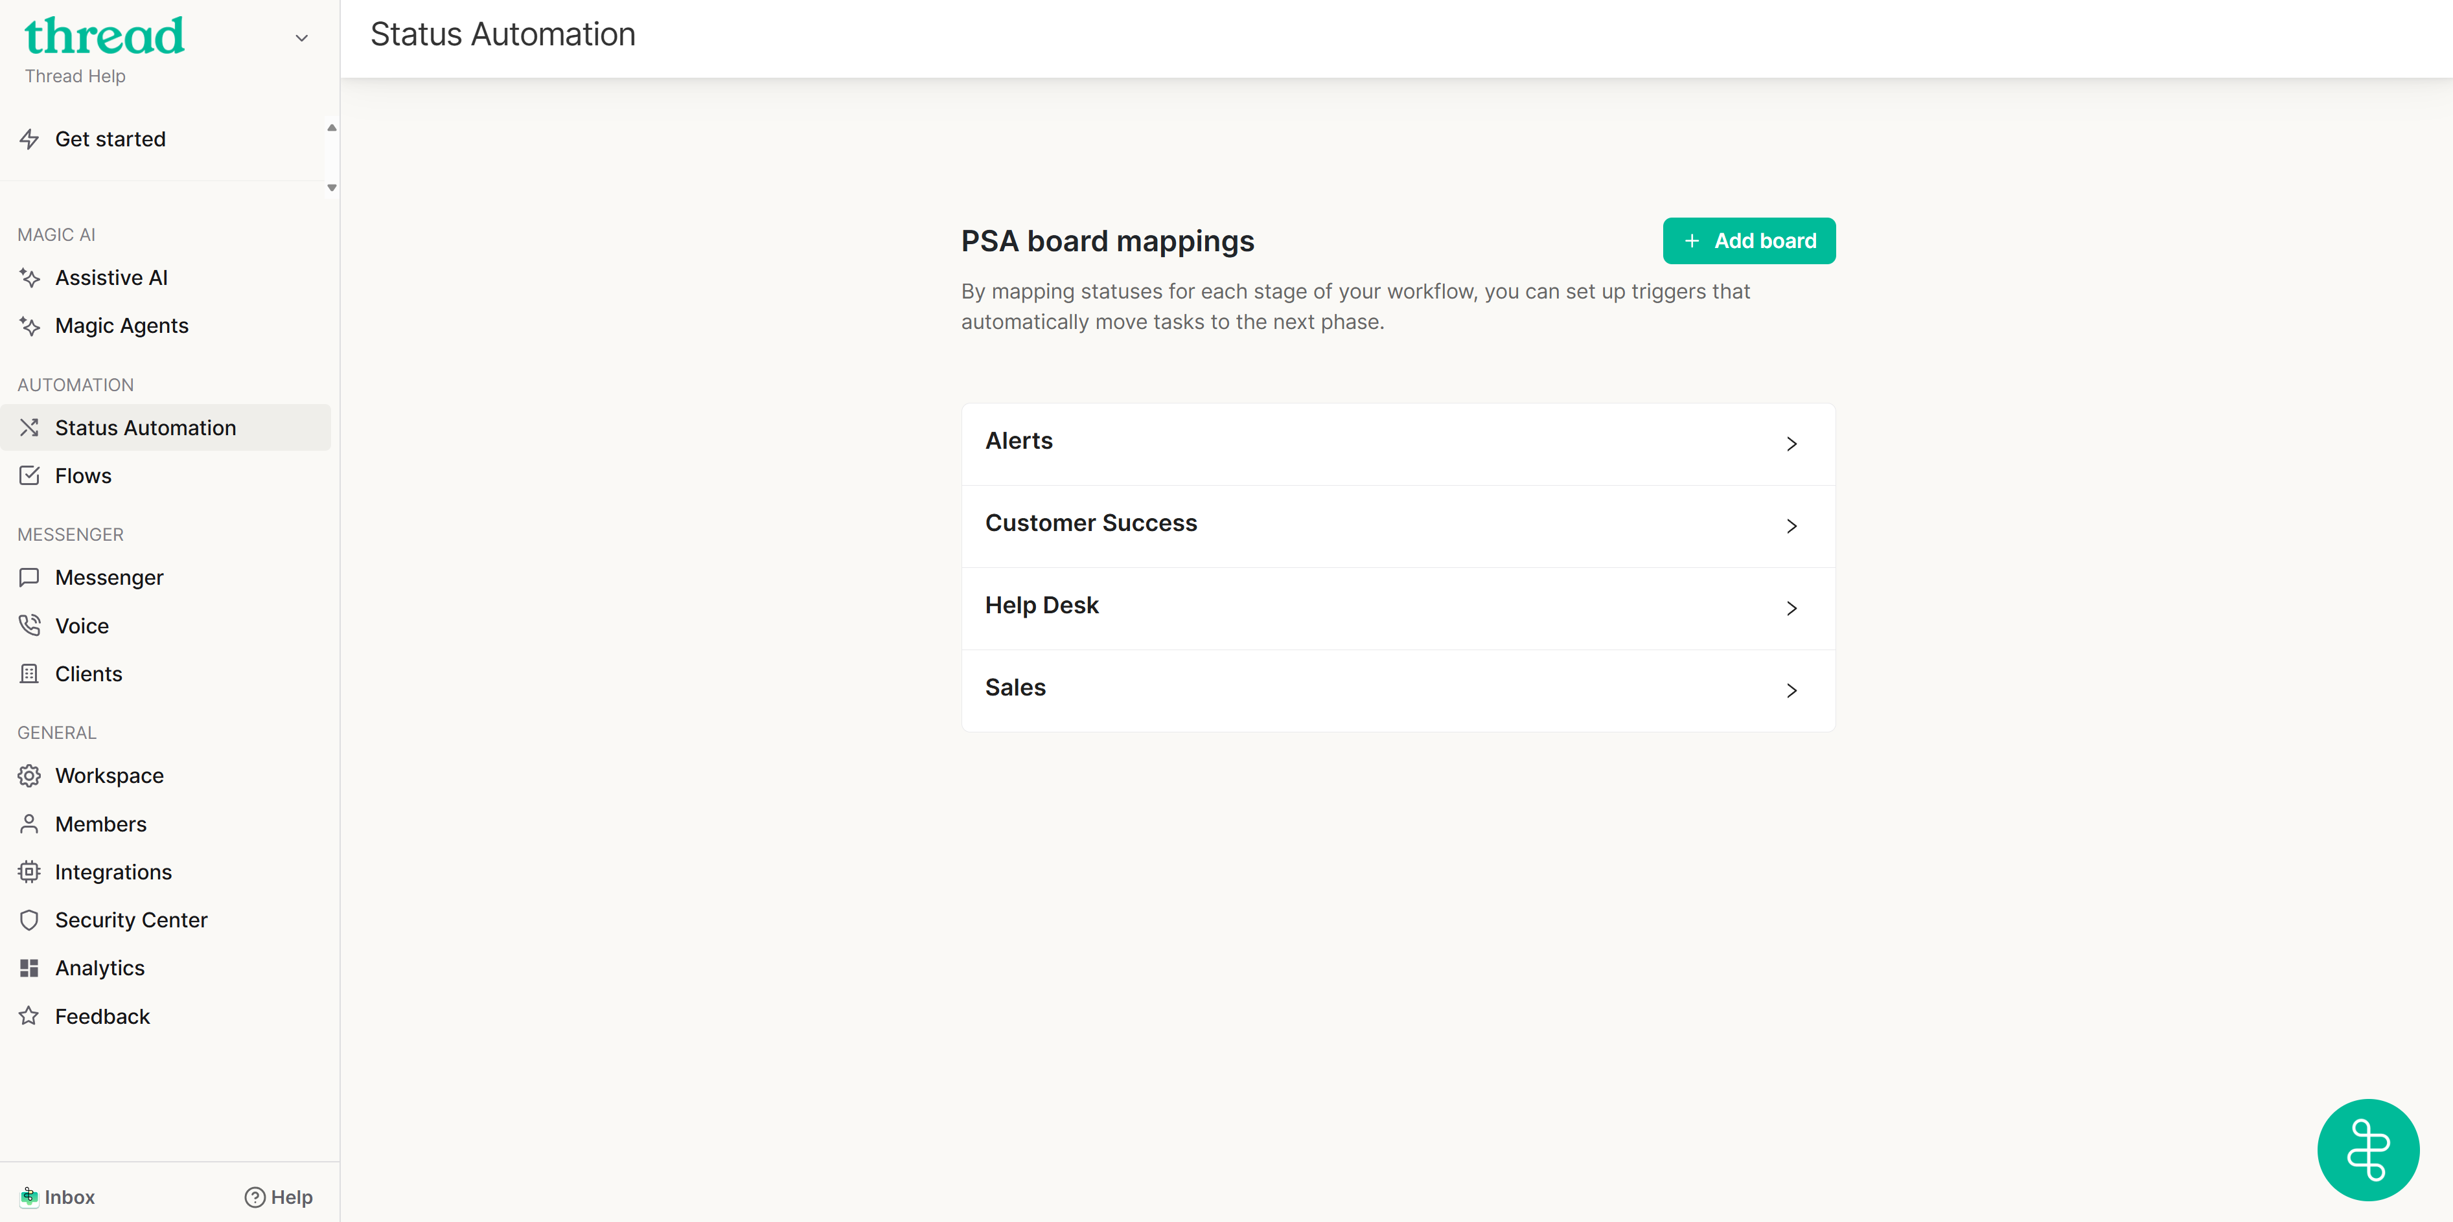The width and height of the screenshot is (2453, 1222).
Task: Open the green Thread chat launcher
Action: click(x=2367, y=1149)
